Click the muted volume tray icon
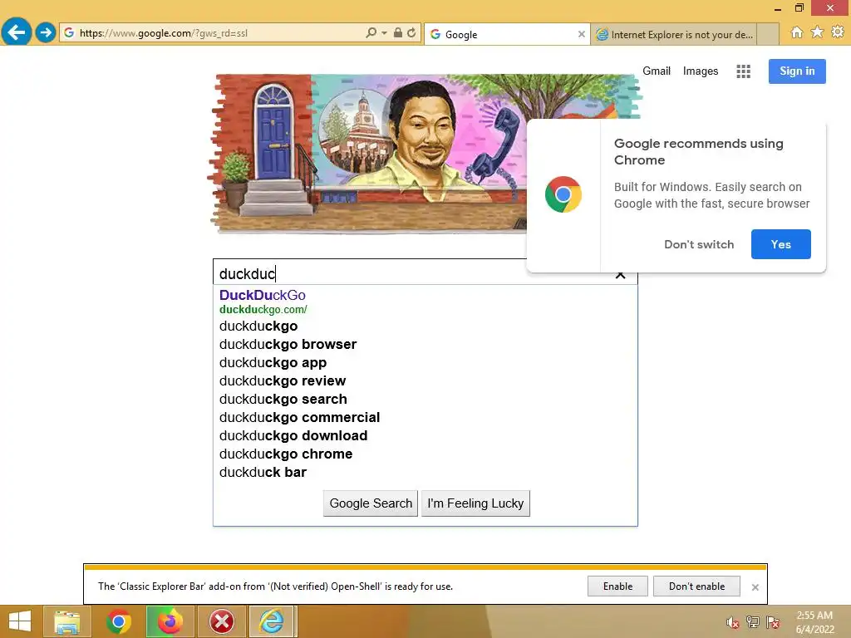Screen dimensions: 851x638 [x=733, y=622]
